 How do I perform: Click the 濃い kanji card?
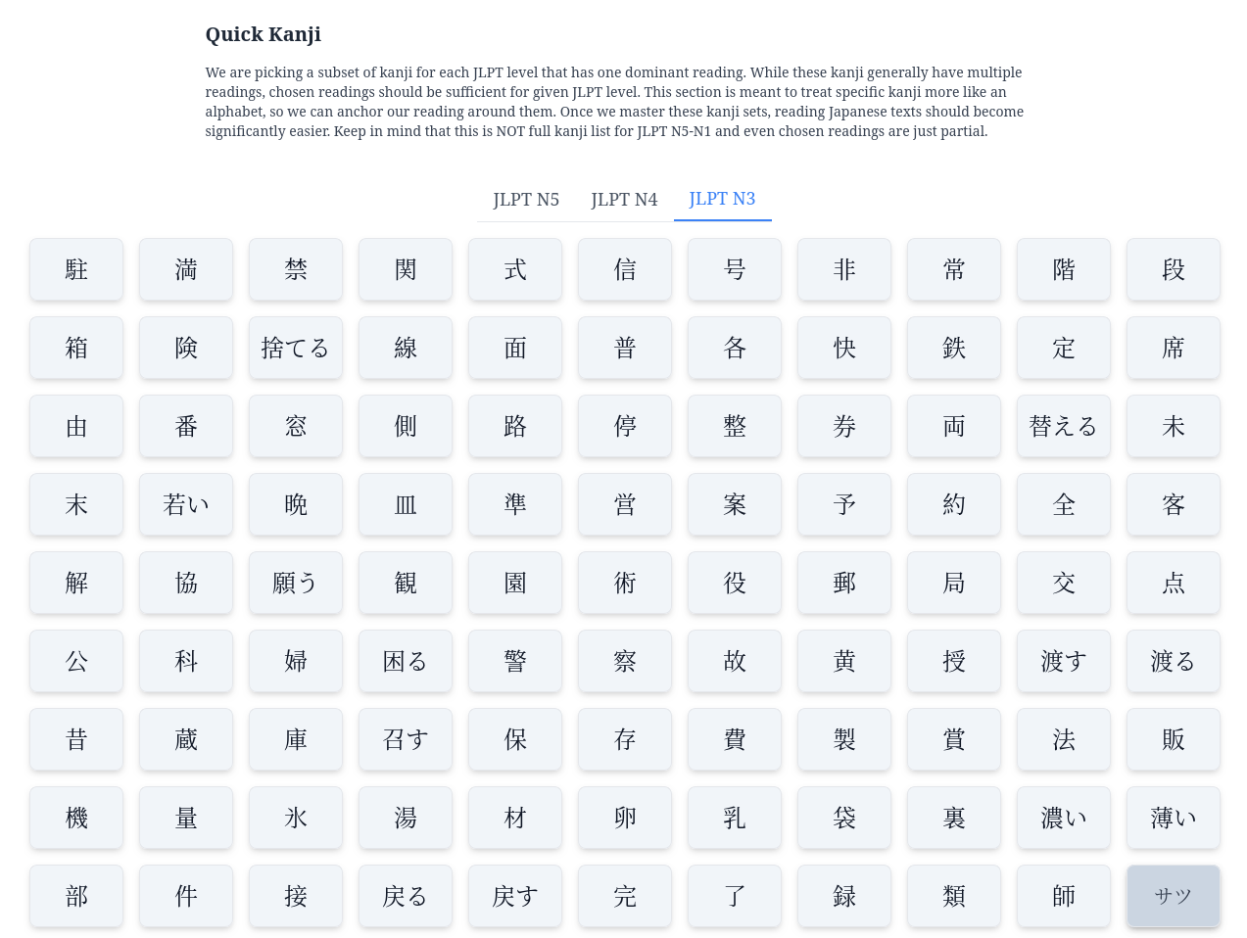[x=1063, y=818]
